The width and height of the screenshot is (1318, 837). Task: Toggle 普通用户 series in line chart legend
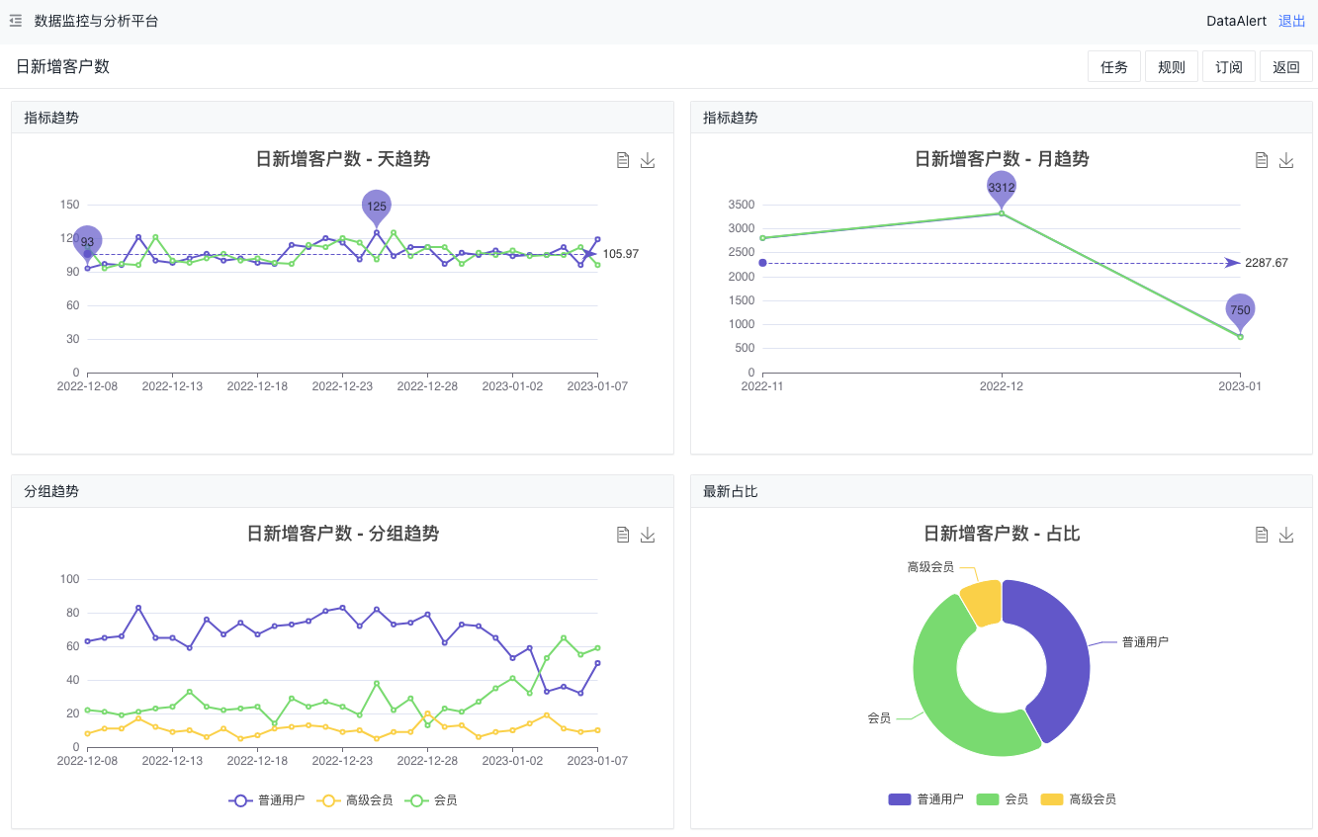click(267, 800)
